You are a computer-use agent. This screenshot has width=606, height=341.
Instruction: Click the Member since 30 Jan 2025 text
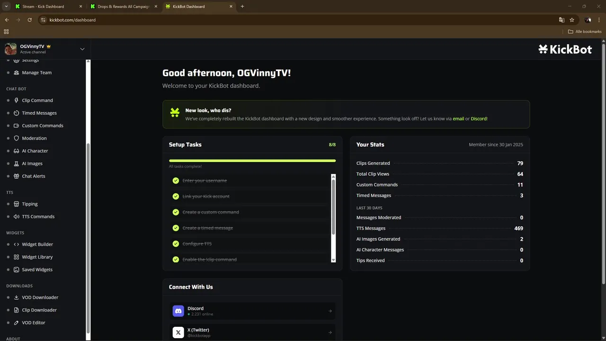tap(496, 145)
